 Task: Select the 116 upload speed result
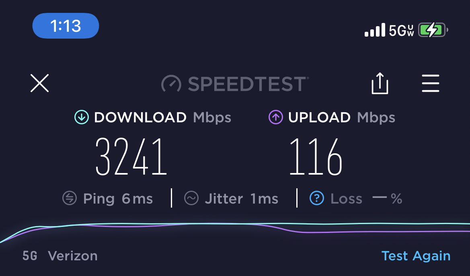coord(316,157)
